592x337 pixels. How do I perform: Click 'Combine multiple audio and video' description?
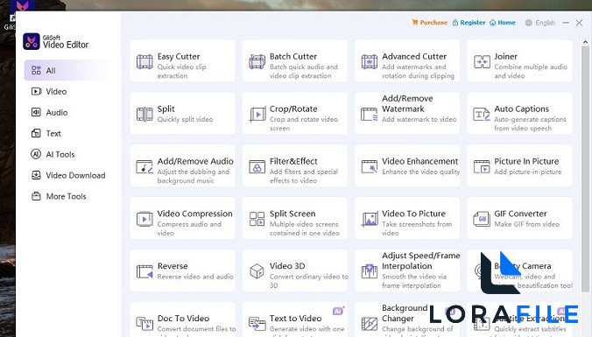click(x=531, y=71)
